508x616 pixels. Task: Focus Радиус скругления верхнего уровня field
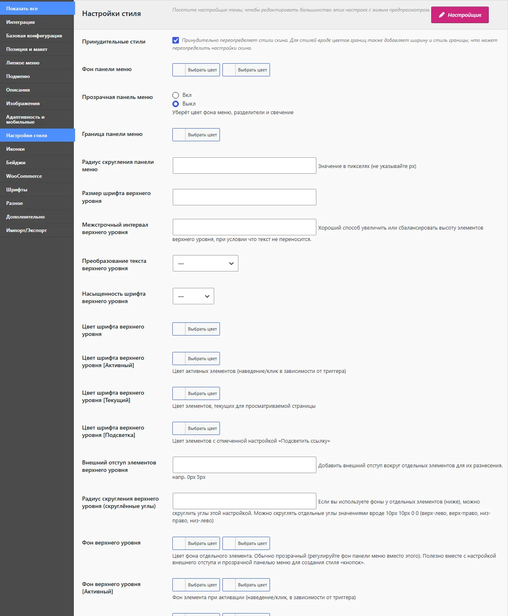tap(245, 501)
